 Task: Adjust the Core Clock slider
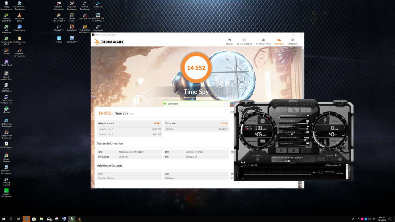pos(293,134)
